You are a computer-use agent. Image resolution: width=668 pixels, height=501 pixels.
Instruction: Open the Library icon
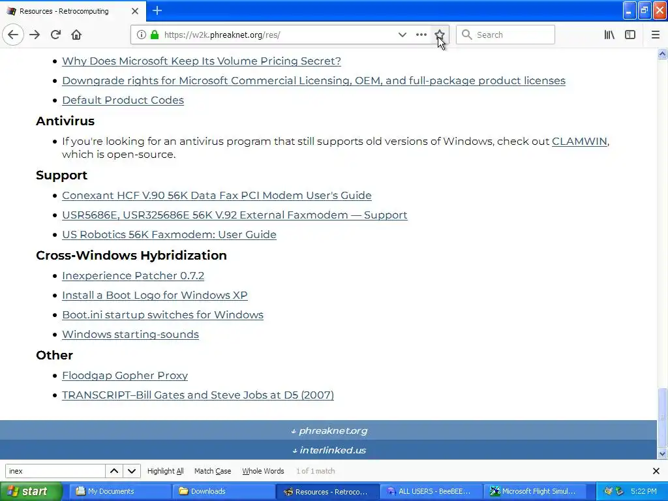609,35
